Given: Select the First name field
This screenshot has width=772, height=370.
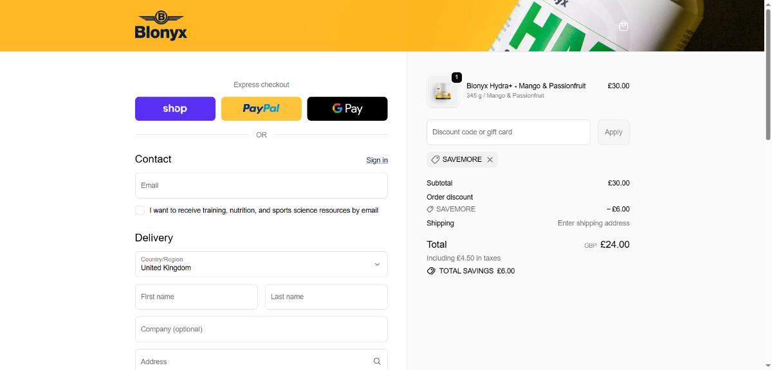Looking at the screenshot, I should (x=196, y=297).
